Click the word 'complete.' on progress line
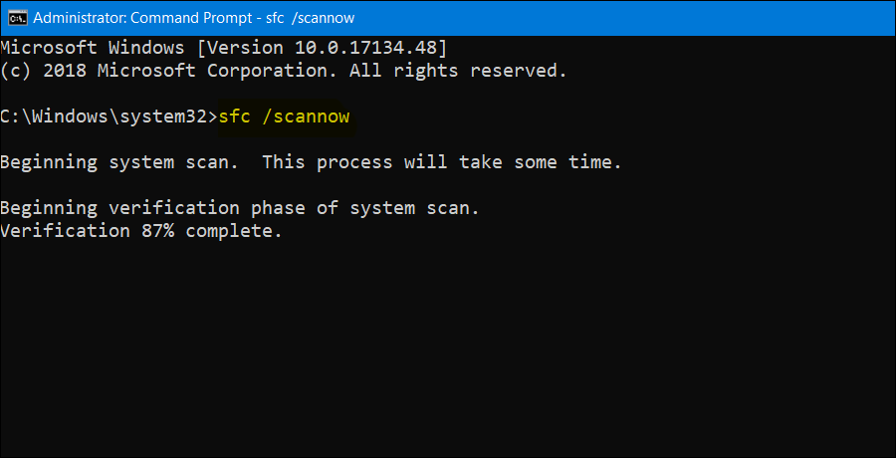896x458 pixels. pyautogui.click(x=234, y=231)
